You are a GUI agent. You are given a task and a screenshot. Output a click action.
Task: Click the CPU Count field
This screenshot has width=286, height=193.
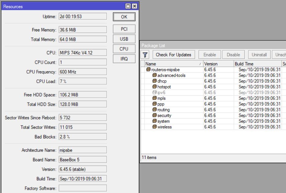point(82,62)
